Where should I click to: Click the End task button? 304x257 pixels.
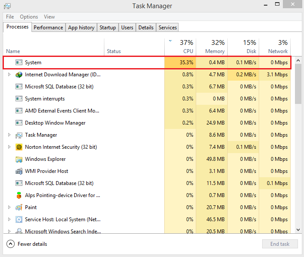pyautogui.click(x=280, y=244)
